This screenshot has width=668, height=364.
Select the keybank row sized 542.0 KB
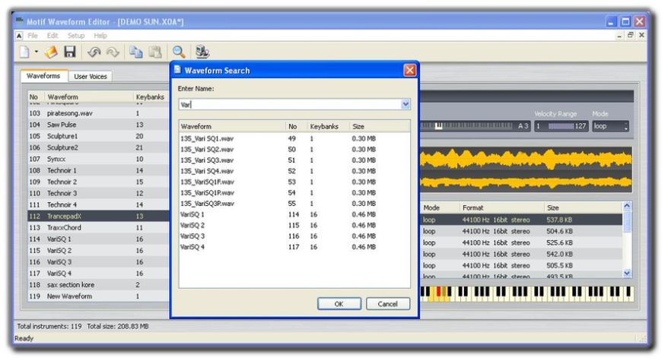tap(521, 254)
